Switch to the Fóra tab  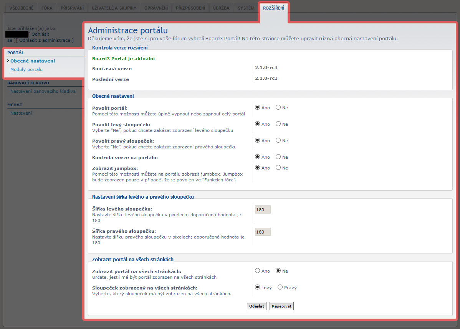click(47, 8)
